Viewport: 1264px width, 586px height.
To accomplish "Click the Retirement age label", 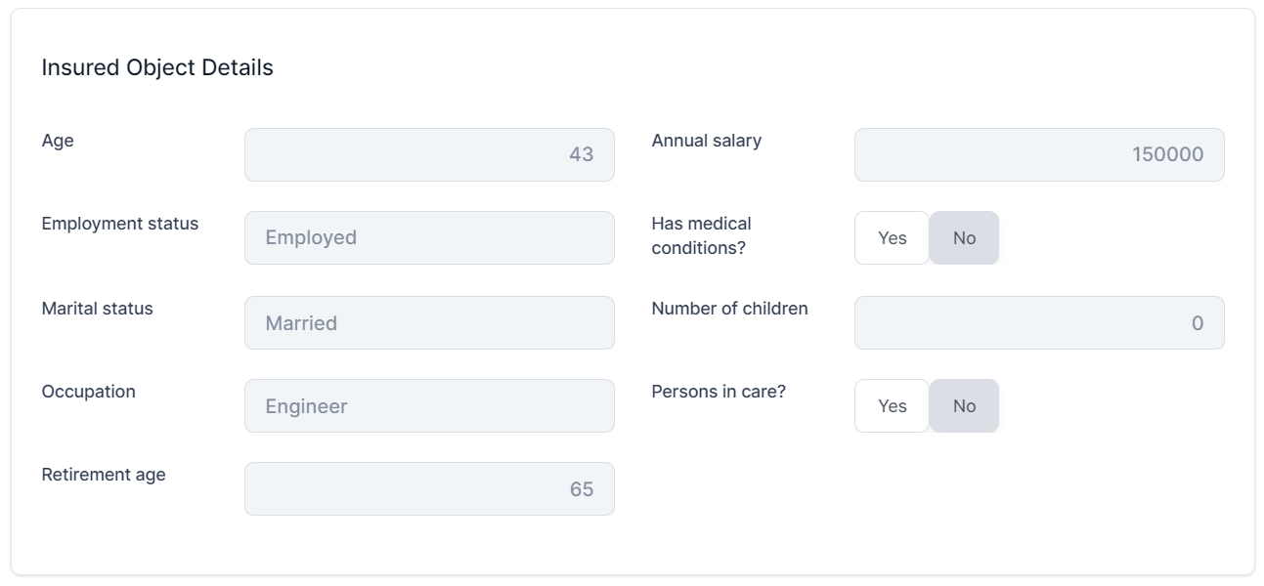I will click(x=104, y=475).
